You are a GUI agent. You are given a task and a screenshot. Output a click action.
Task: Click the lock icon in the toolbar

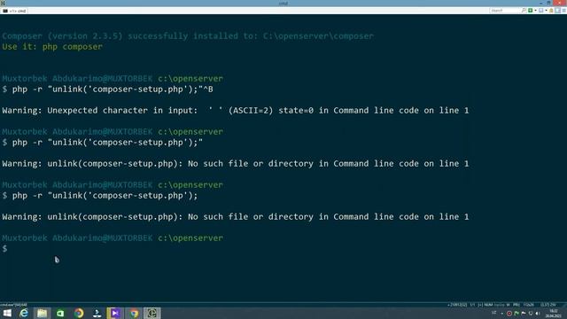click(x=551, y=11)
